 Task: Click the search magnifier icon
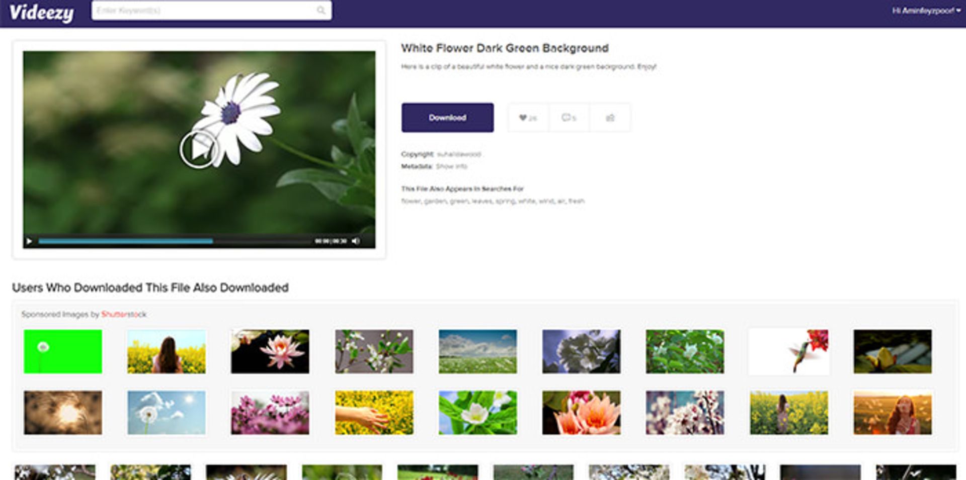point(320,11)
